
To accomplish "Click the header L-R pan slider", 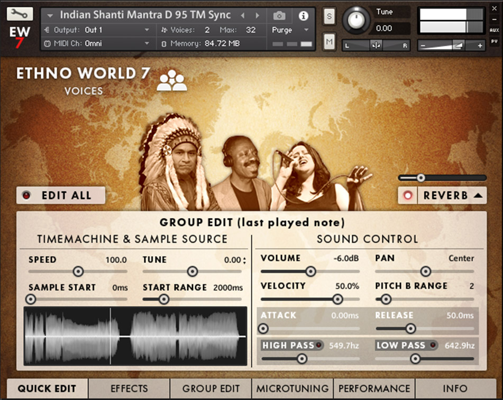I will (376, 46).
